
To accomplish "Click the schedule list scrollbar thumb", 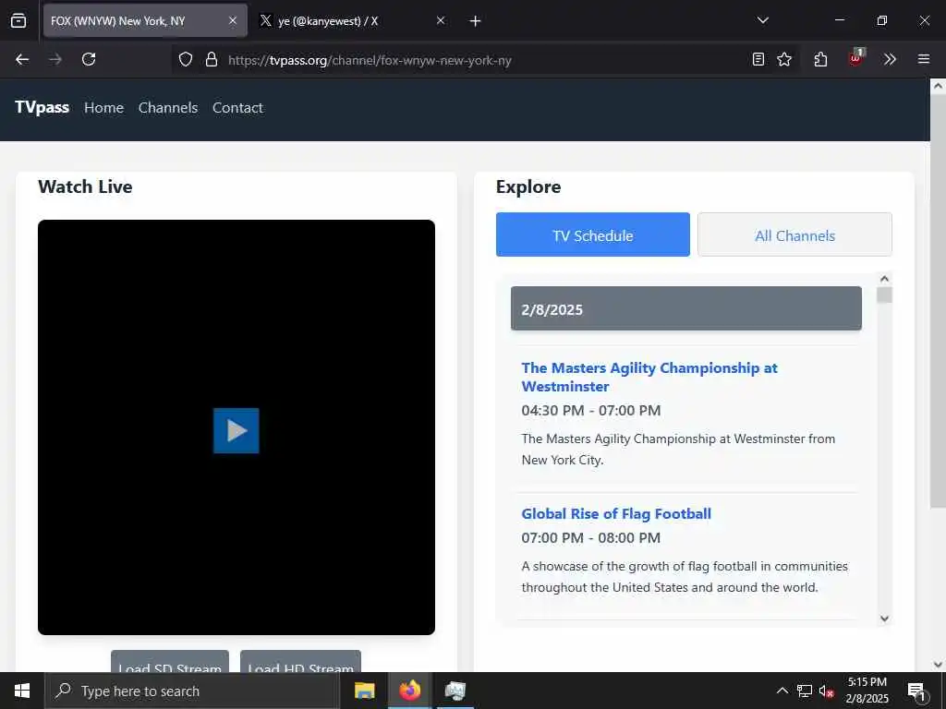I will (x=884, y=294).
